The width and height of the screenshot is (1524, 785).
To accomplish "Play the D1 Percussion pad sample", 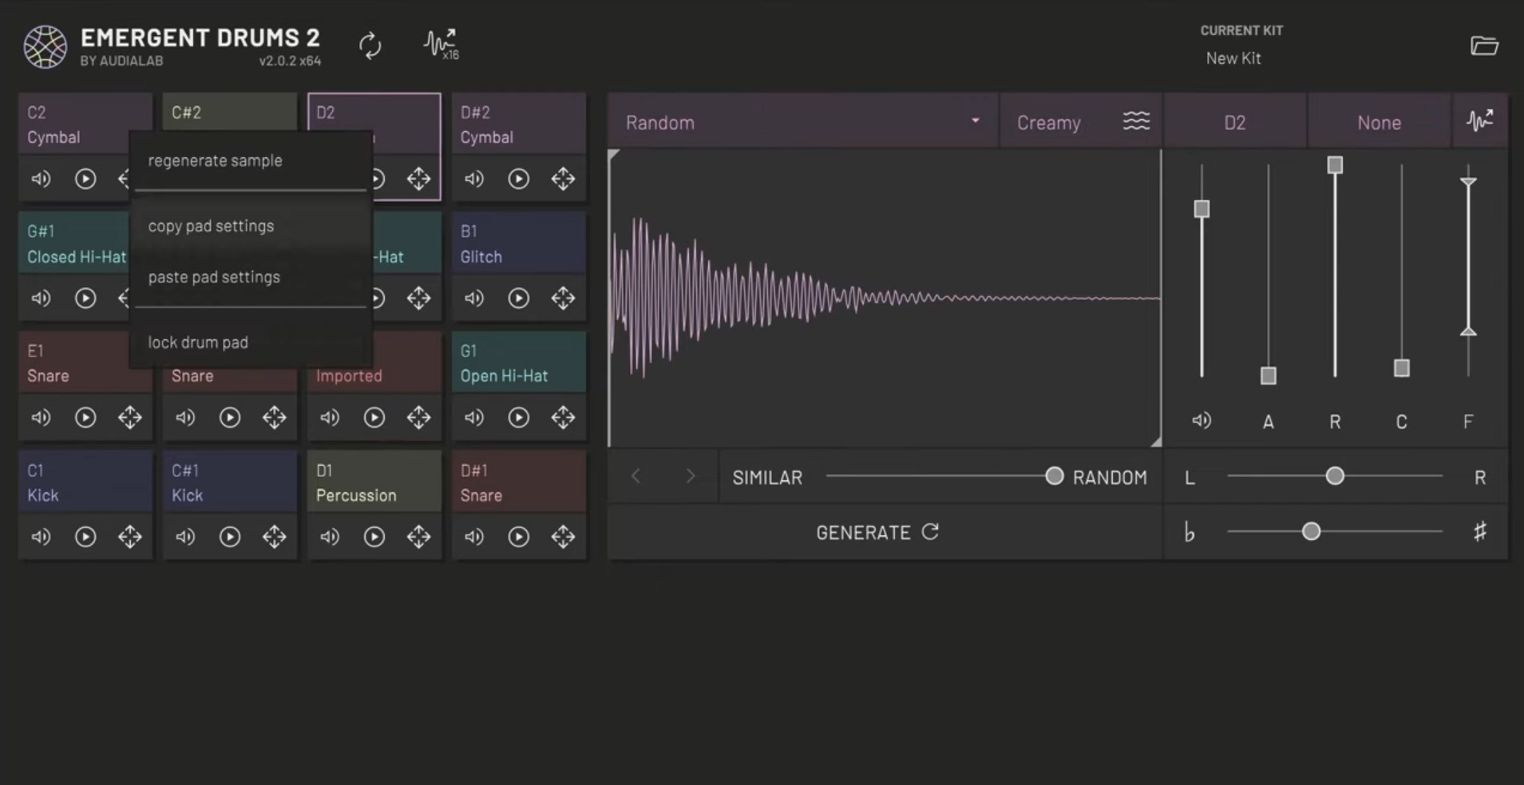I will point(374,537).
